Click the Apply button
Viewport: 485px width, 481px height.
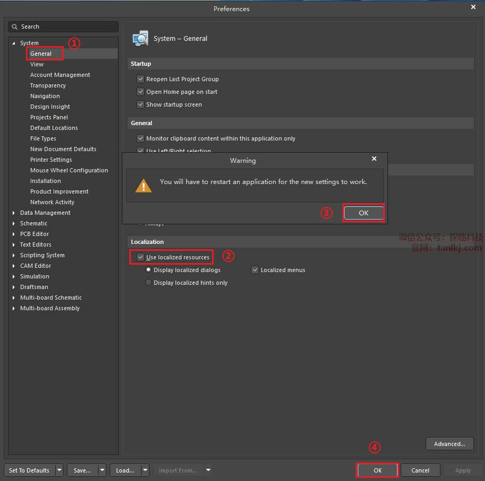click(463, 470)
